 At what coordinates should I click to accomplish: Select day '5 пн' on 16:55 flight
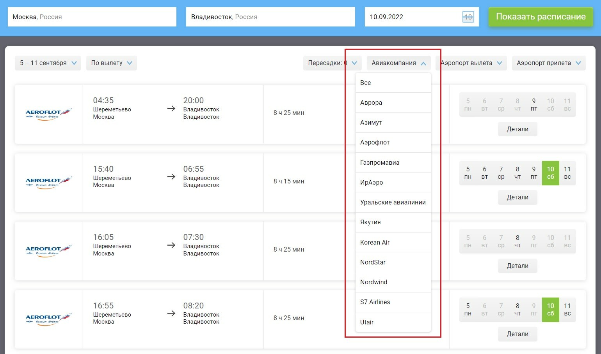tap(468, 310)
